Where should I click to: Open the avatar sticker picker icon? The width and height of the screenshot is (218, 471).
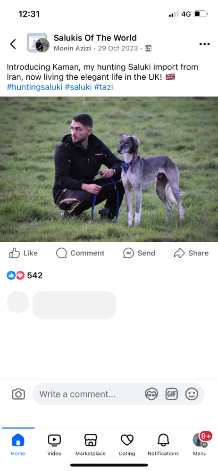(x=151, y=394)
